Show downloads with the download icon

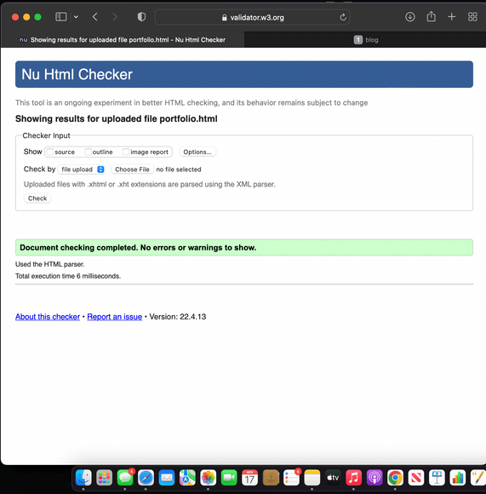click(410, 17)
